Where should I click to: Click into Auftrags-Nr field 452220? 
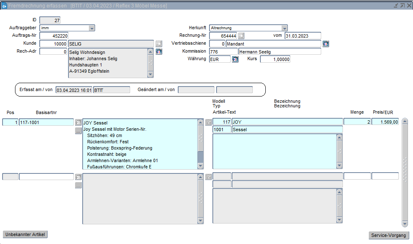coord(54,36)
